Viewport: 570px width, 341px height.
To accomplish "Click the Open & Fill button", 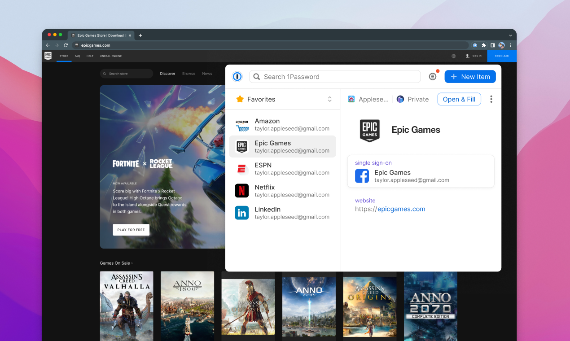I will click(x=459, y=99).
